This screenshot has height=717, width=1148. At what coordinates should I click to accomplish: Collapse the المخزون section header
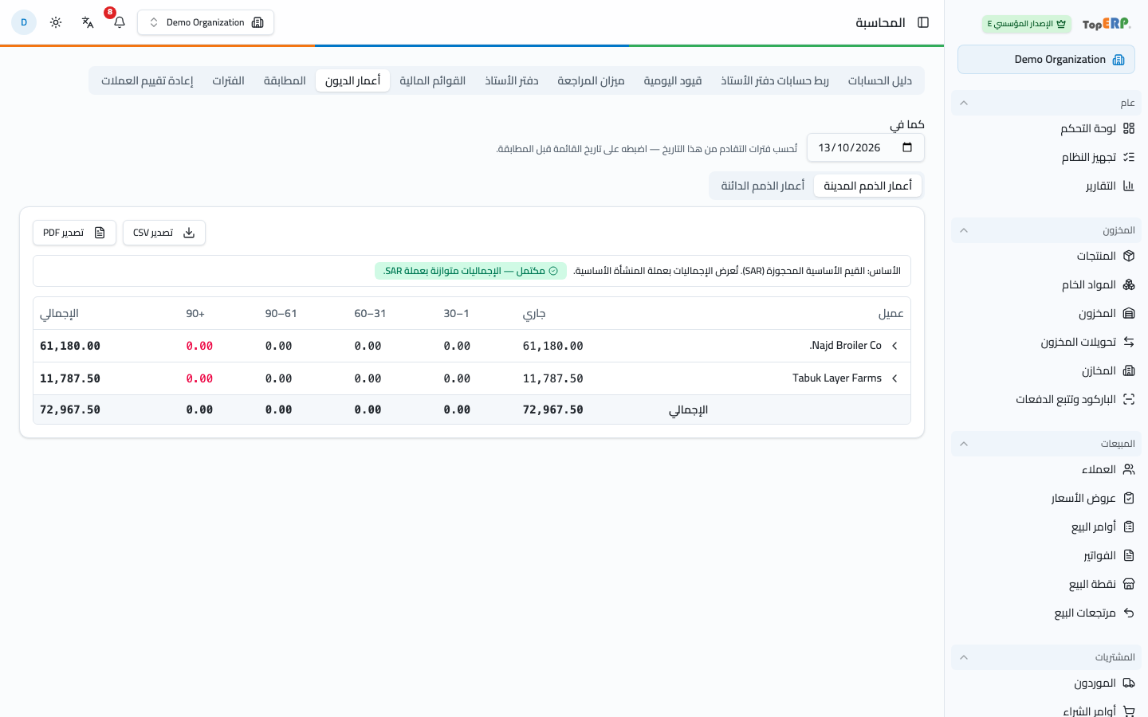pos(1046,230)
